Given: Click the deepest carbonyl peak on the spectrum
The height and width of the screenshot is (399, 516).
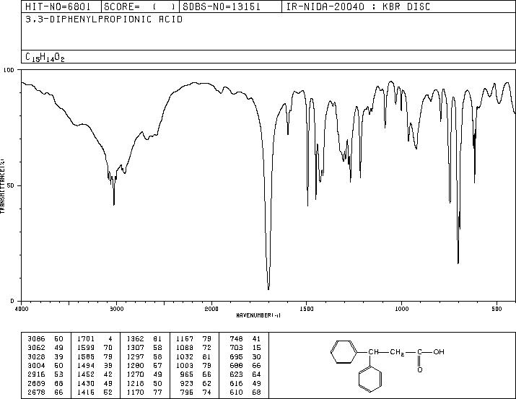Looking at the screenshot, I should (x=268, y=289).
